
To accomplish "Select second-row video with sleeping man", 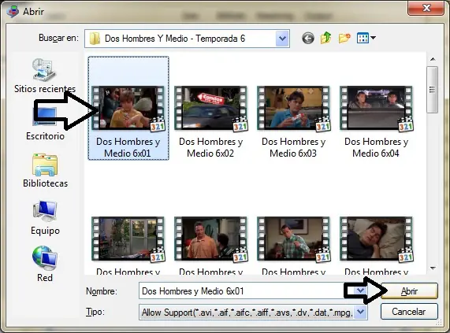I will pos(376,246).
